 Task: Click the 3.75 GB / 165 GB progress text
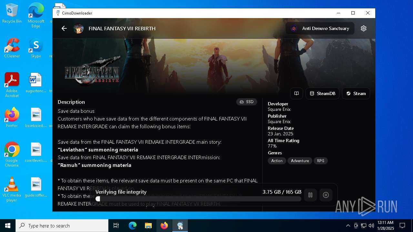coord(282,192)
